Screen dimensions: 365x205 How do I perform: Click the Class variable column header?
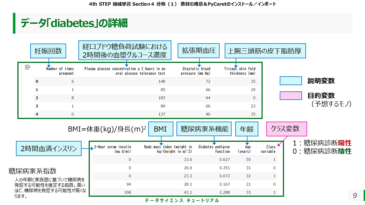(x=268, y=149)
